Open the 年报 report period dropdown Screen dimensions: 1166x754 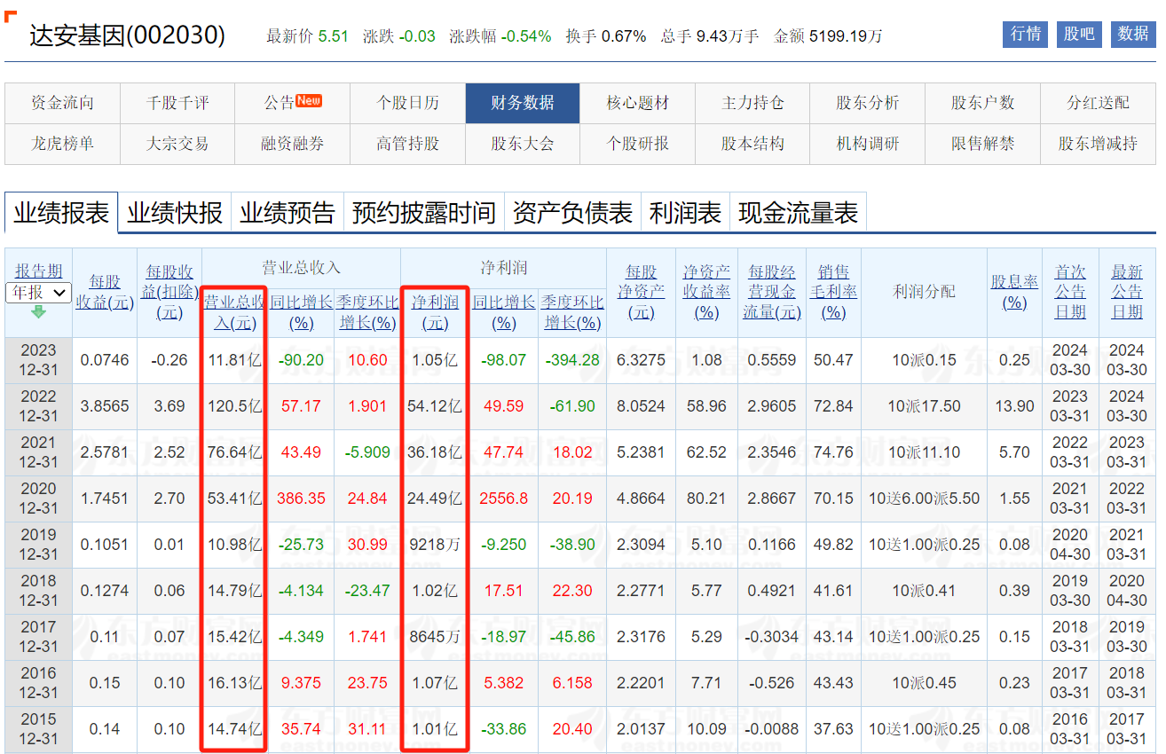click(38, 292)
